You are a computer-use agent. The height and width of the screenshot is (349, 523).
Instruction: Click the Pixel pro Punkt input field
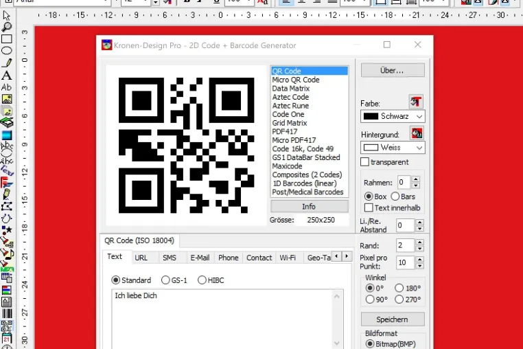click(405, 262)
